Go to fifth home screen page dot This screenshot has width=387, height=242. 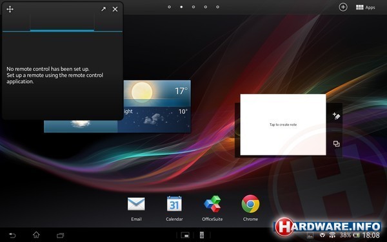tap(218, 7)
